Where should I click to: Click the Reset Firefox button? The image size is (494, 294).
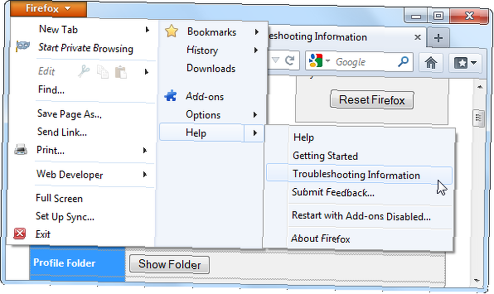[x=372, y=100]
